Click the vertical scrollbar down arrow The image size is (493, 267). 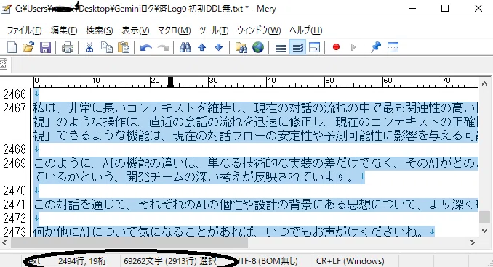484,231
